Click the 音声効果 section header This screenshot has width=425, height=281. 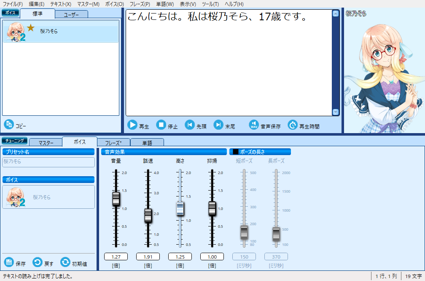coord(164,152)
